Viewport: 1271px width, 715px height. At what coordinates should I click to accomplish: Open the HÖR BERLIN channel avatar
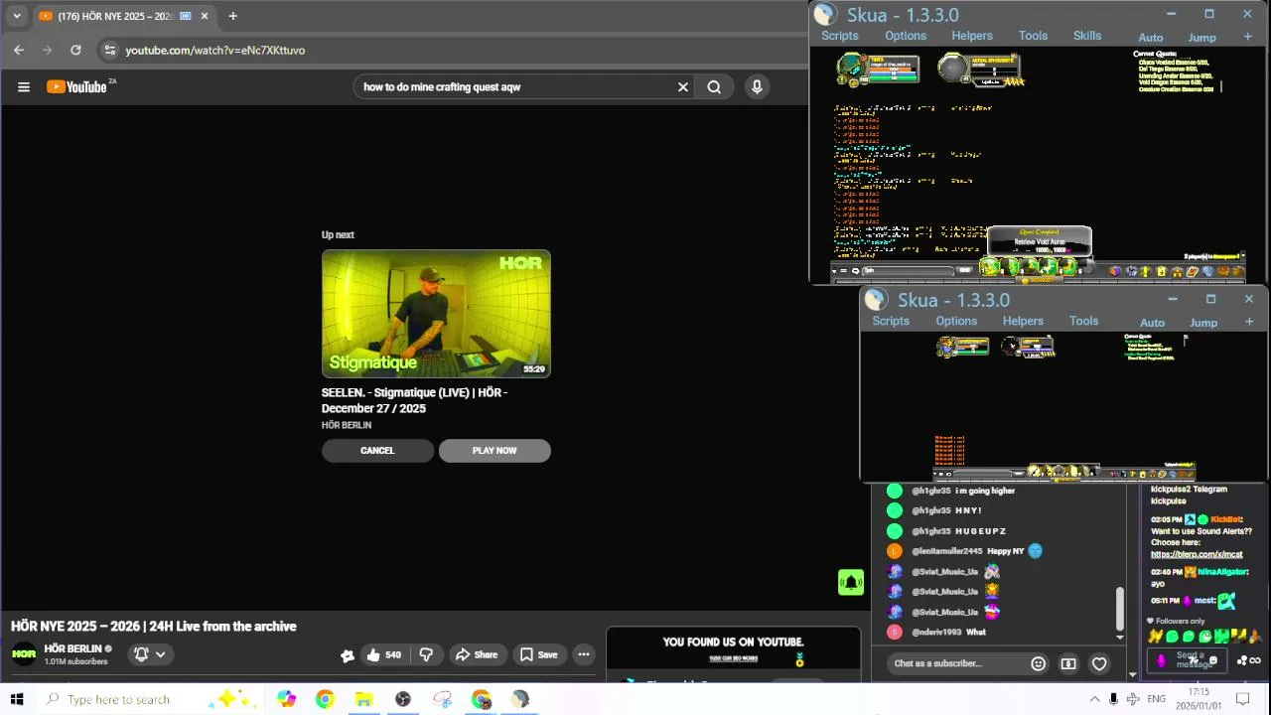(24, 654)
